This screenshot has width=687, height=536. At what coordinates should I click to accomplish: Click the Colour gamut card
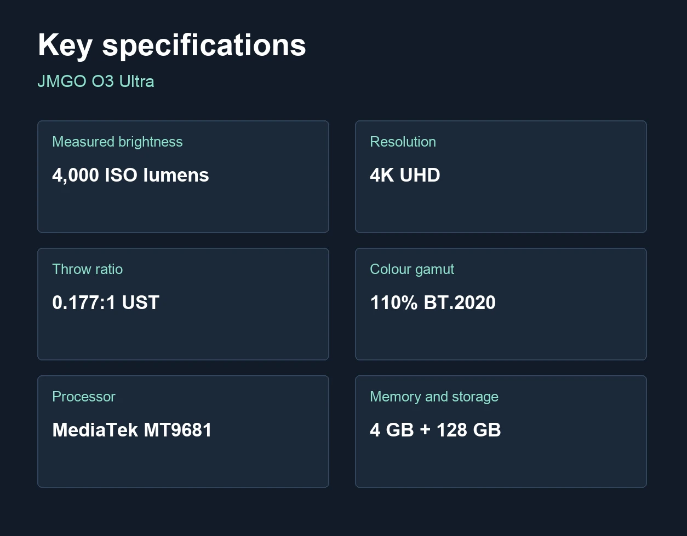click(x=501, y=304)
